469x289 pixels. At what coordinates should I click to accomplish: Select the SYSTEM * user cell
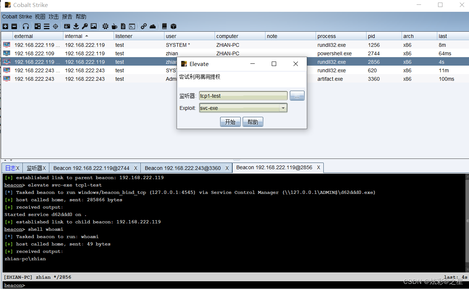[x=190, y=45]
